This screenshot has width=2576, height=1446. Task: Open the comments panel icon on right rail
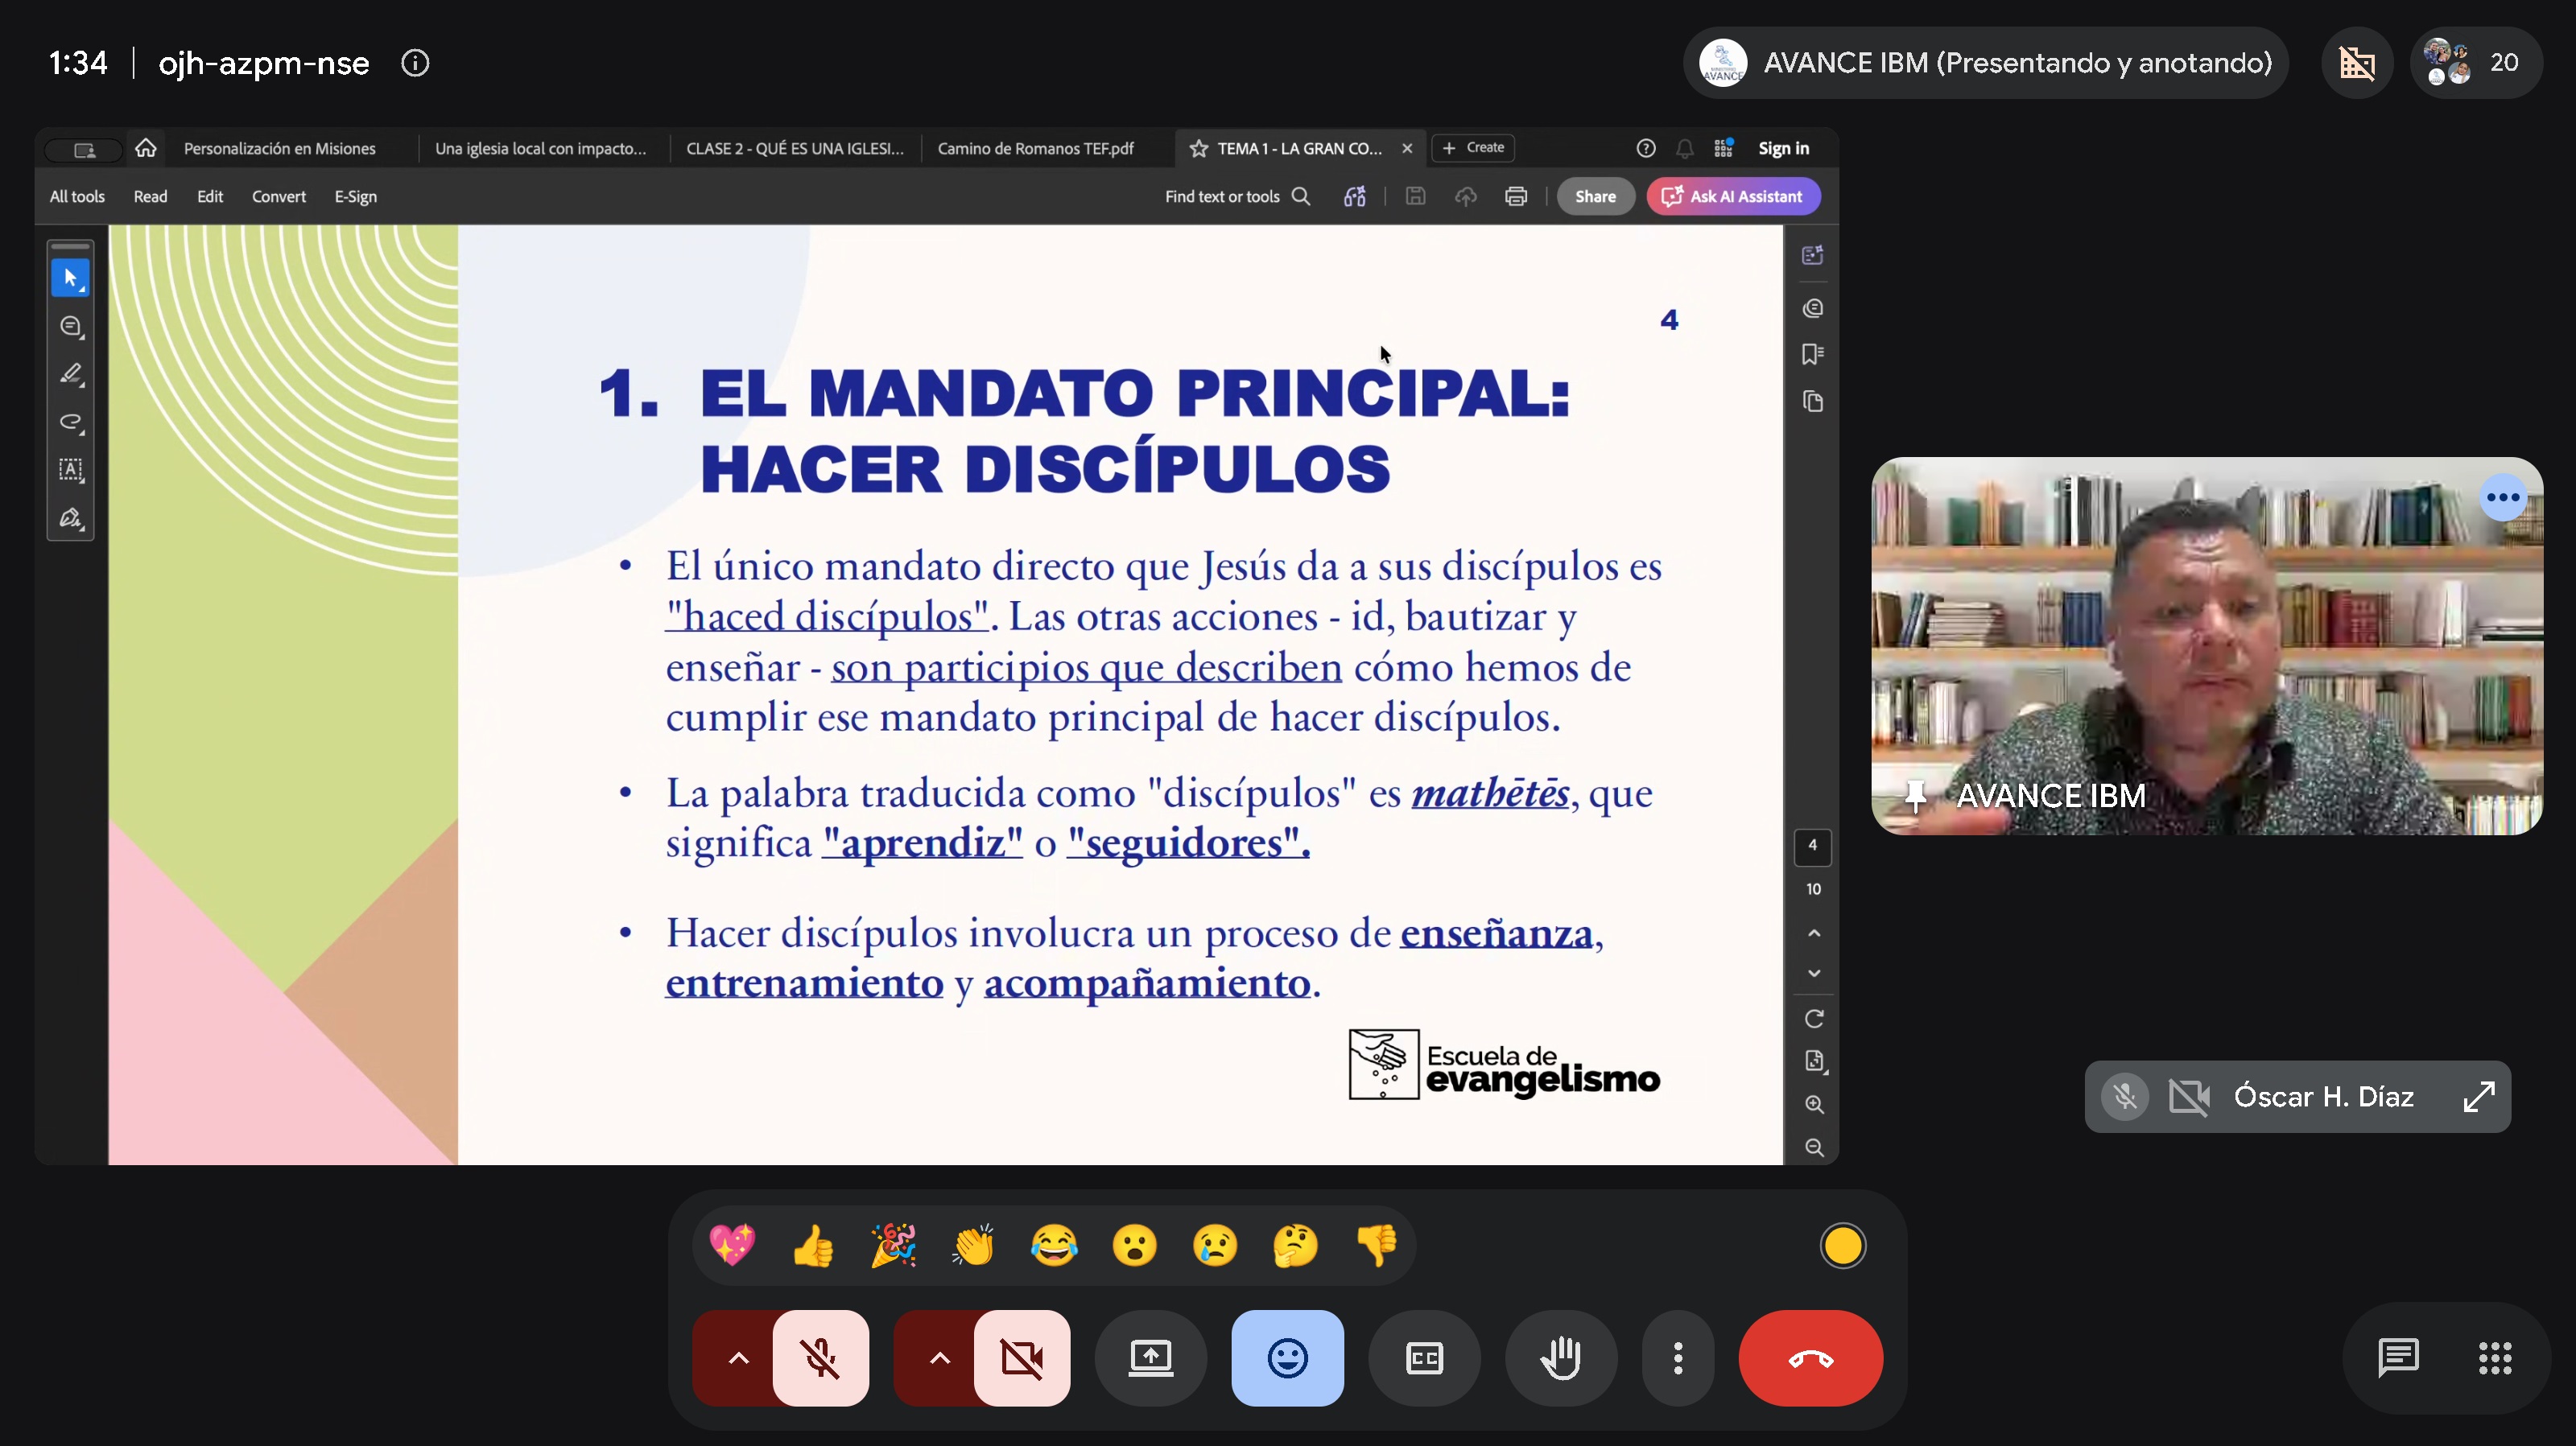click(x=1812, y=307)
